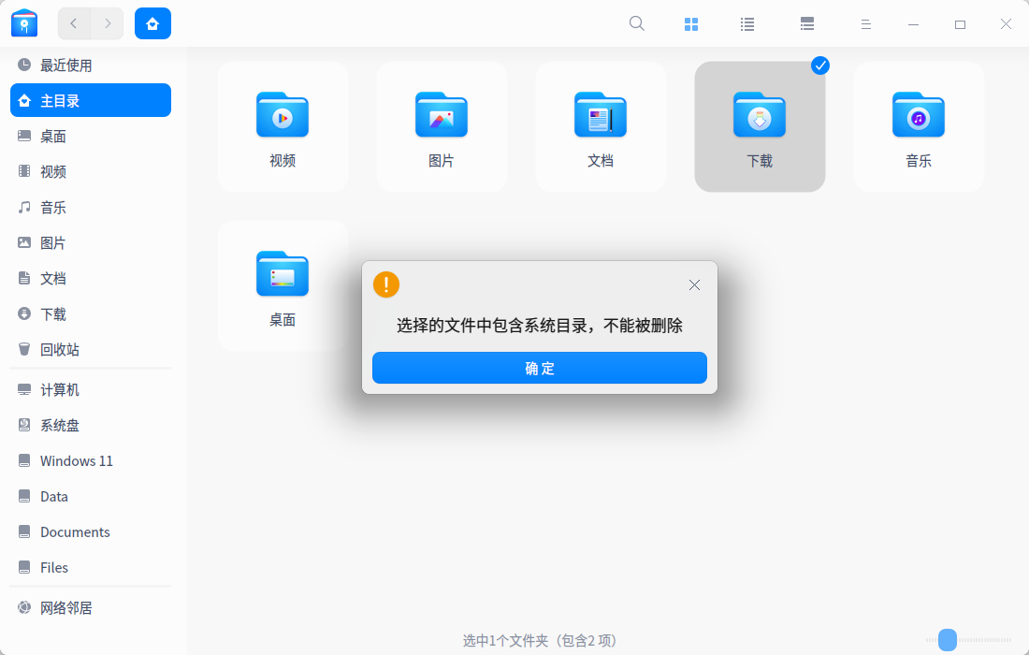This screenshot has width=1029, height=655.
Task: Select the 音乐 folder icon
Action: click(918, 115)
